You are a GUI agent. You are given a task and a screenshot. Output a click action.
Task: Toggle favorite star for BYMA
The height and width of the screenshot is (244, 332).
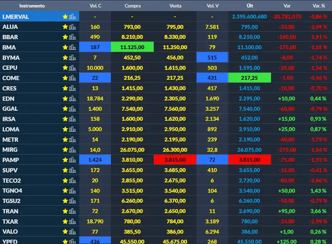[x=65, y=57]
